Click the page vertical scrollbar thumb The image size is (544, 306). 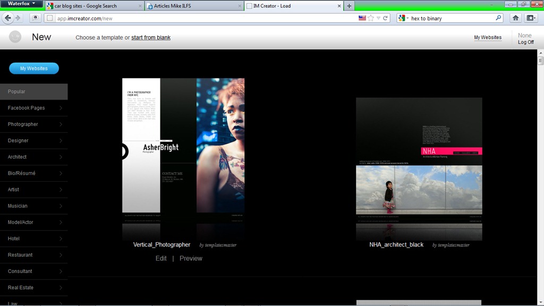click(x=540, y=61)
